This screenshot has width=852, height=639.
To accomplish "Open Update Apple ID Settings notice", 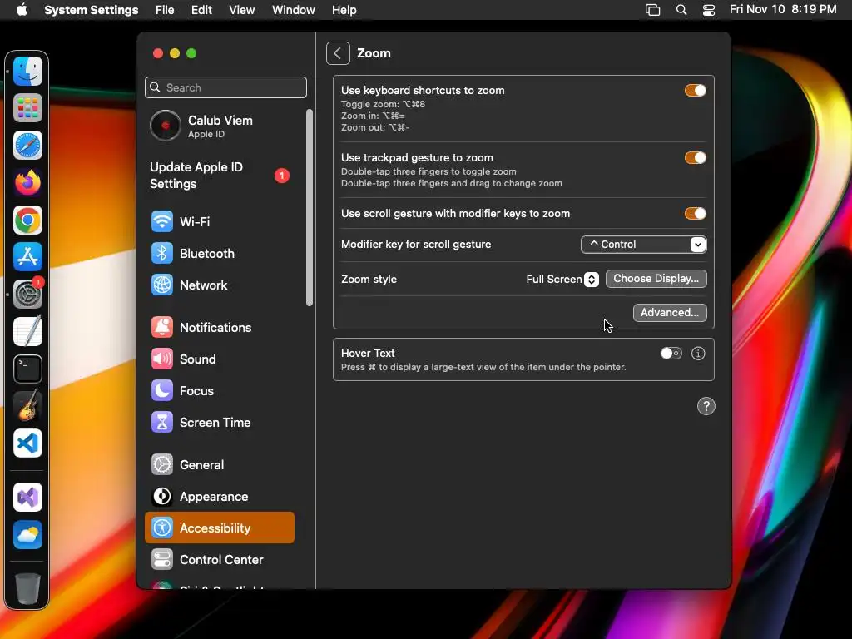I will tap(220, 176).
